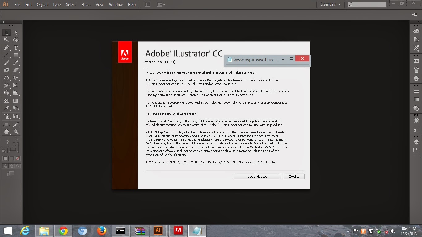The image size is (422, 237).
Task: Open the Edit menu
Action: (28, 5)
